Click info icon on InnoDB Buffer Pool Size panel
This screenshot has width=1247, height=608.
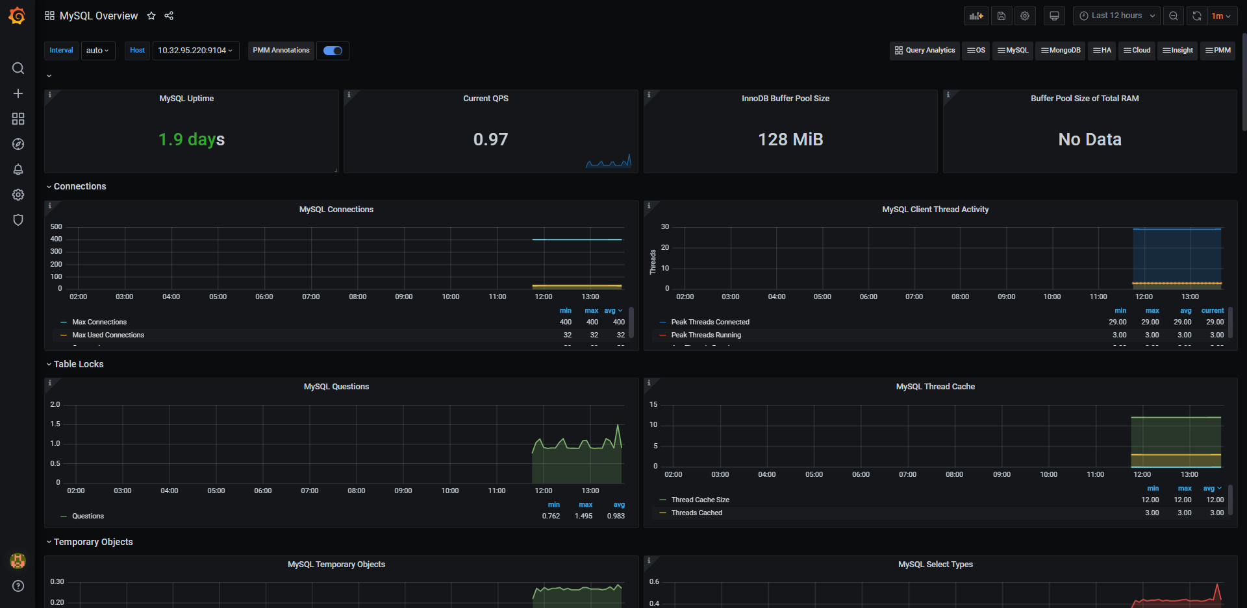coord(649,95)
